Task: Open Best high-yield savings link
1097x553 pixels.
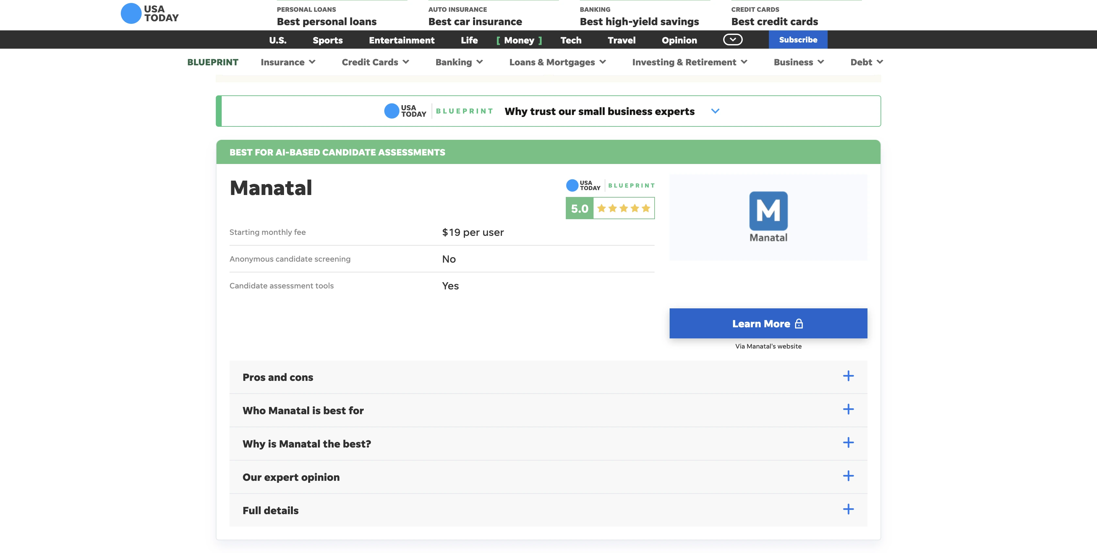Action: pyautogui.click(x=639, y=21)
